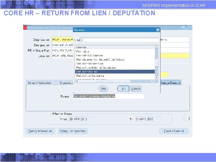Click the Reason field showing Return from External Deputation

click(x=108, y=96)
